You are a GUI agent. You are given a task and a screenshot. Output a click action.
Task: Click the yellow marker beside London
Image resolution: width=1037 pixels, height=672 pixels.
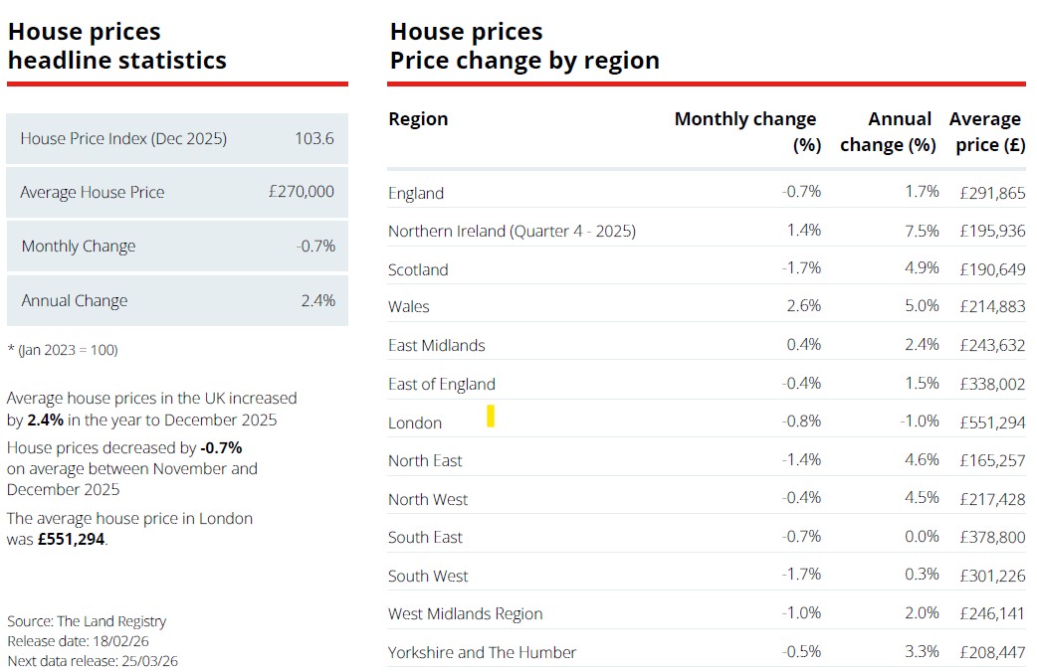click(x=491, y=417)
